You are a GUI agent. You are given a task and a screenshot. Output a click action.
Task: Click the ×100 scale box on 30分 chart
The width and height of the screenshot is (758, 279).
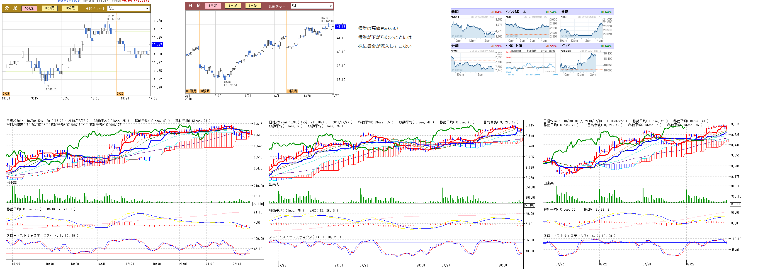(x=735, y=204)
